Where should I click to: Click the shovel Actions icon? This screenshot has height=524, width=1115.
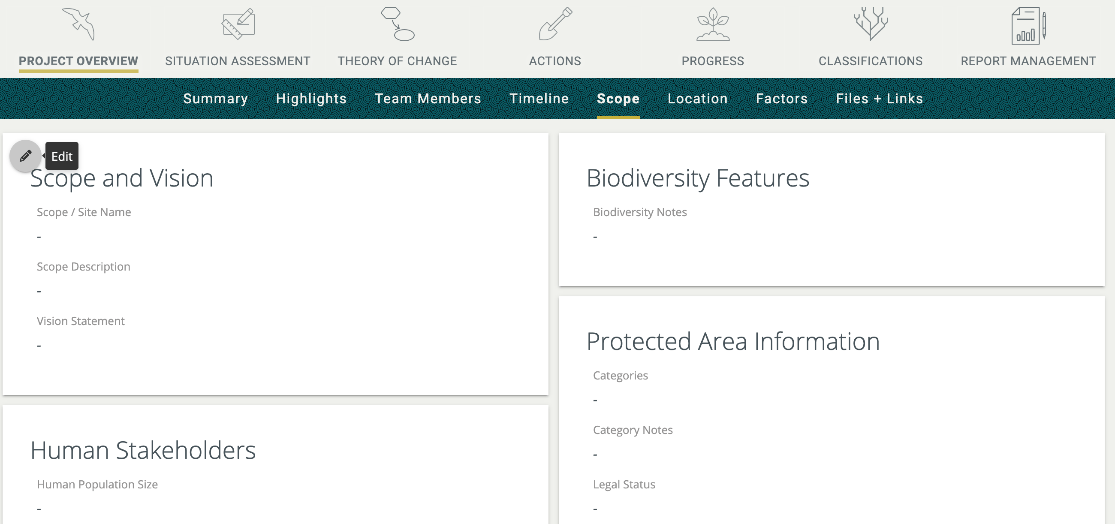click(x=555, y=24)
